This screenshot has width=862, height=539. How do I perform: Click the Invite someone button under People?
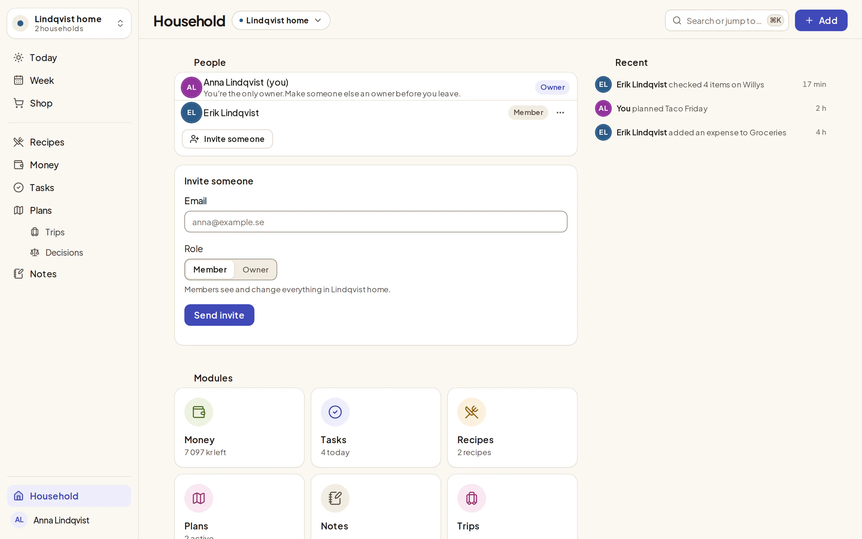tap(227, 139)
